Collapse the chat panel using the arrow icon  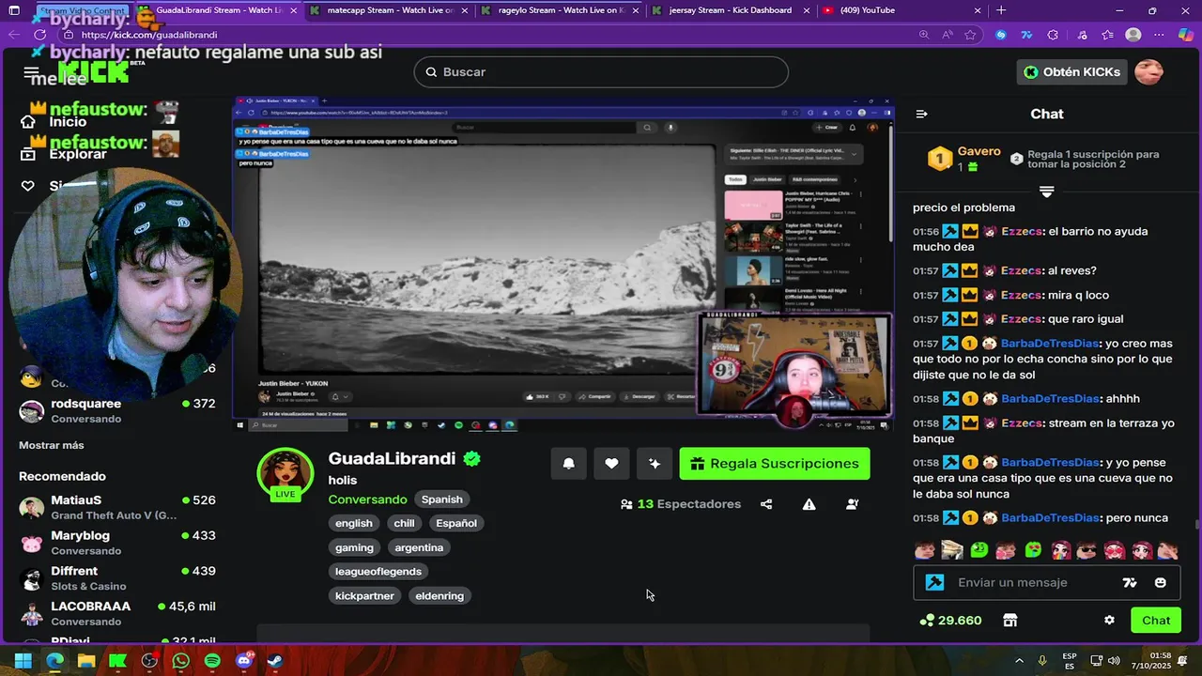click(x=921, y=114)
